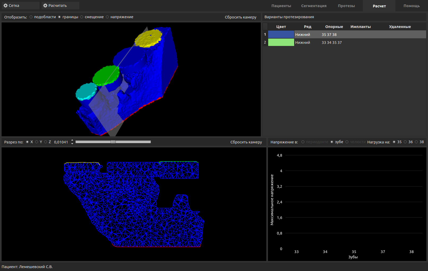The width and height of the screenshot is (428, 271).
Task: Click the green color swatch of variant 2
Action: click(281, 42)
